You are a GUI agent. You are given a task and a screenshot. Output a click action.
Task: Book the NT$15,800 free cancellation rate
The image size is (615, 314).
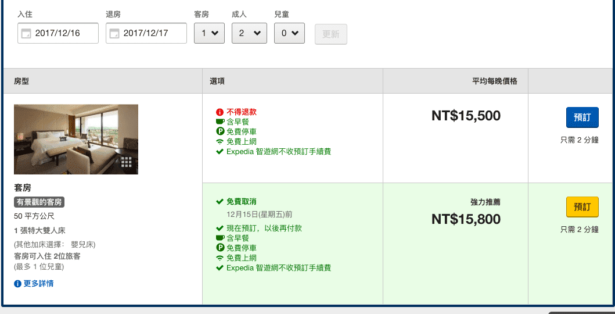582,207
